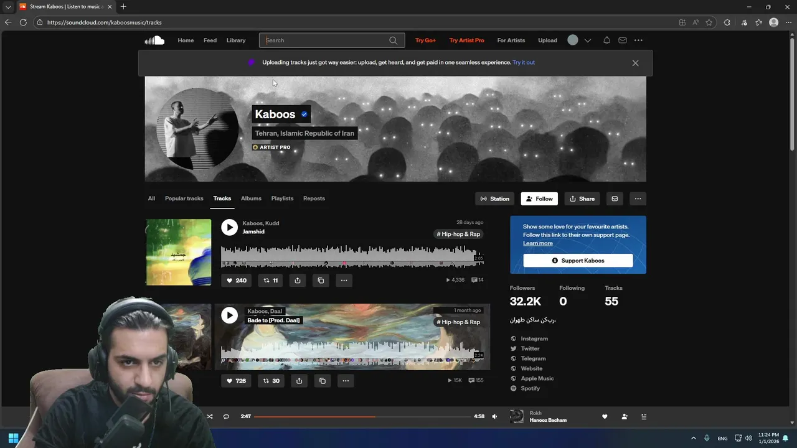
Task: Toggle shuffle in the player bar
Action: click(209, 416)
